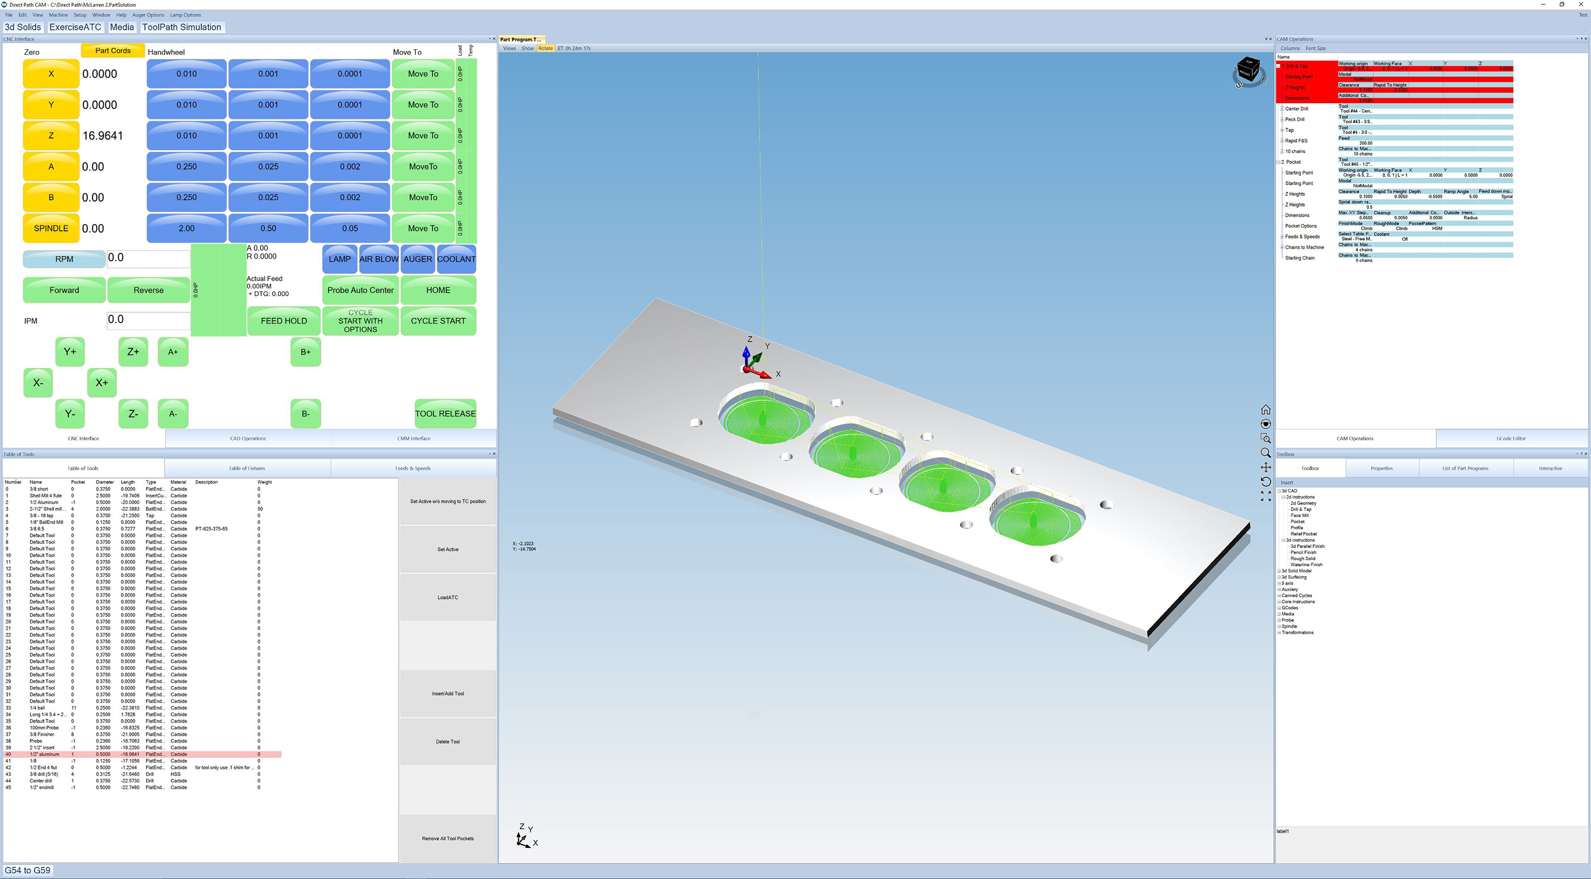Select the magnifier zoom icon
This screenshot has width=1591, height=879.
tap(1265, 453)
